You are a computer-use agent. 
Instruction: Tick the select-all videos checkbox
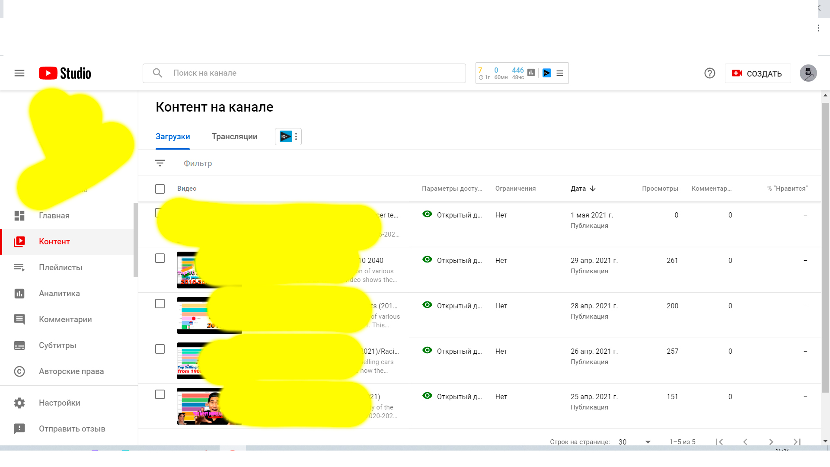click(x=160, y=189)
